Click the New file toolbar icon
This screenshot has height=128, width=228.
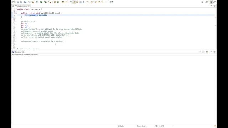14,2
